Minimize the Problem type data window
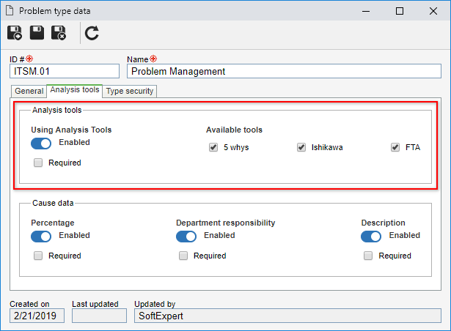 pyautogui.click(x=366, y=11)
